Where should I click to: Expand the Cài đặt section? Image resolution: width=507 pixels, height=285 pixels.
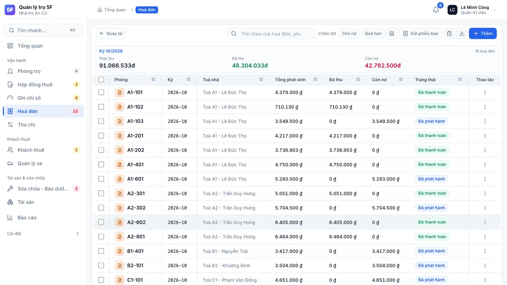43,234
